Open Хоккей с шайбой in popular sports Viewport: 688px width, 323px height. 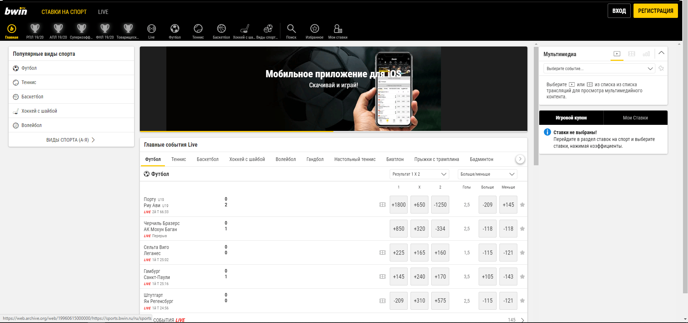tap(71, 111)
